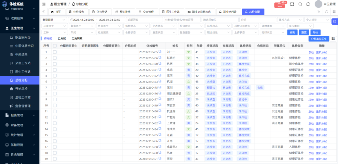Tick the select-all checkbox in table header

pyautogui.click(x=55, y=46)
